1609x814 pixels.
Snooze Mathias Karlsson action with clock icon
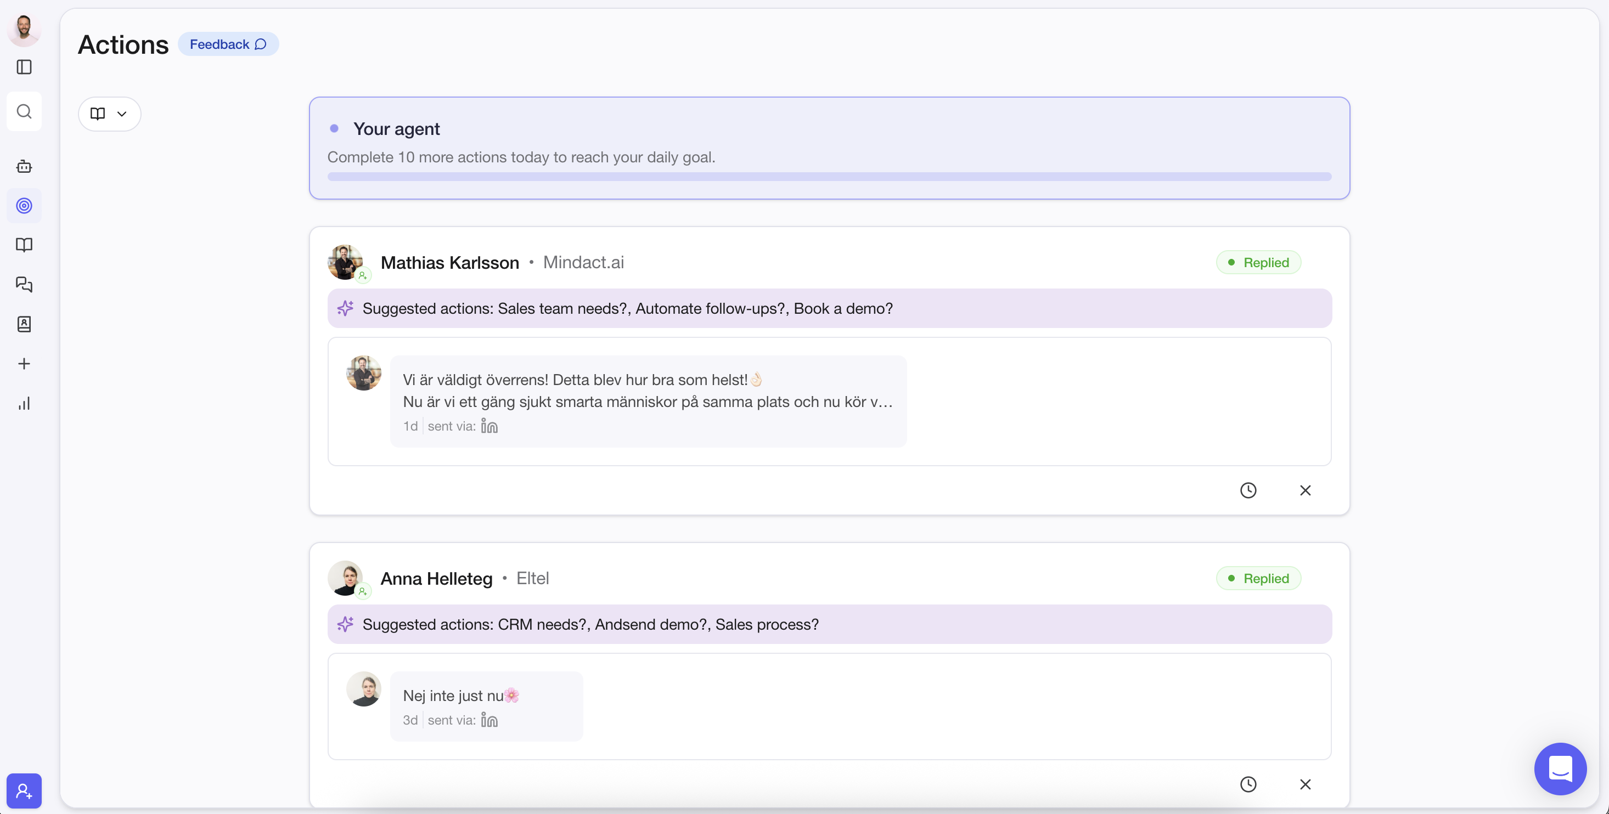click(x=1248, y=490)
